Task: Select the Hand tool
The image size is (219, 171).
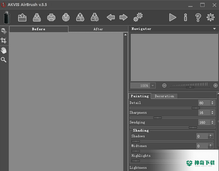Action: (4, 50)
